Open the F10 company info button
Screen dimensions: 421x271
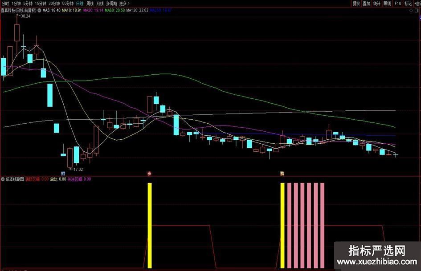pos(398,4)
